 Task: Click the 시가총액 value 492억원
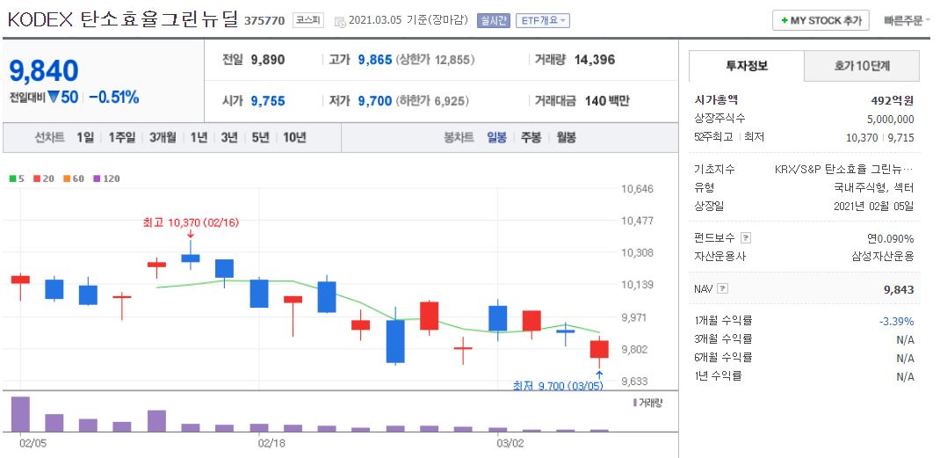pyautogui.click(x=893, y=101)
